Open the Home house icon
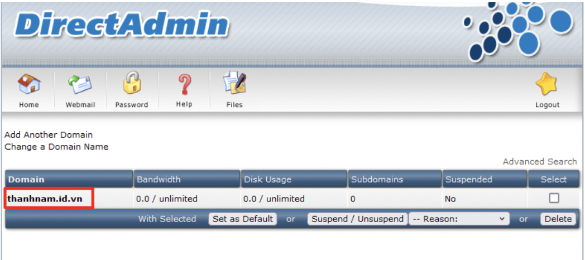Image resolution: width=585 pixels, height=260 pixels. (x=29, y=83)
